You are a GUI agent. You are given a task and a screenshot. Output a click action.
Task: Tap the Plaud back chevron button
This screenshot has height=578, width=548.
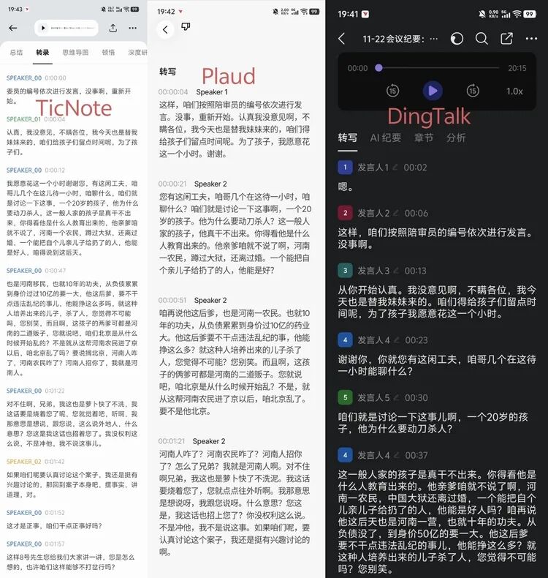pyautogui.click(x=165, y=29)
